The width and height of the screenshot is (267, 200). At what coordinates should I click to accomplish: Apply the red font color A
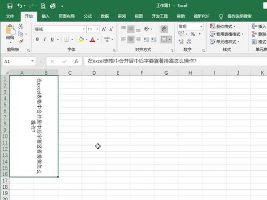tap(92, 39)
